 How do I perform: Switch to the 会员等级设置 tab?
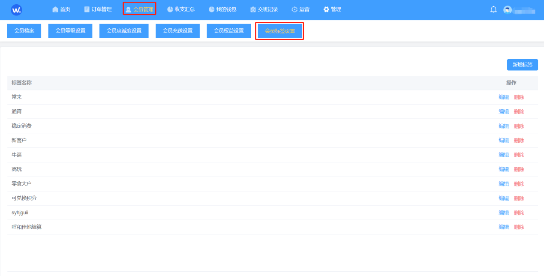[x=70, y=31]
